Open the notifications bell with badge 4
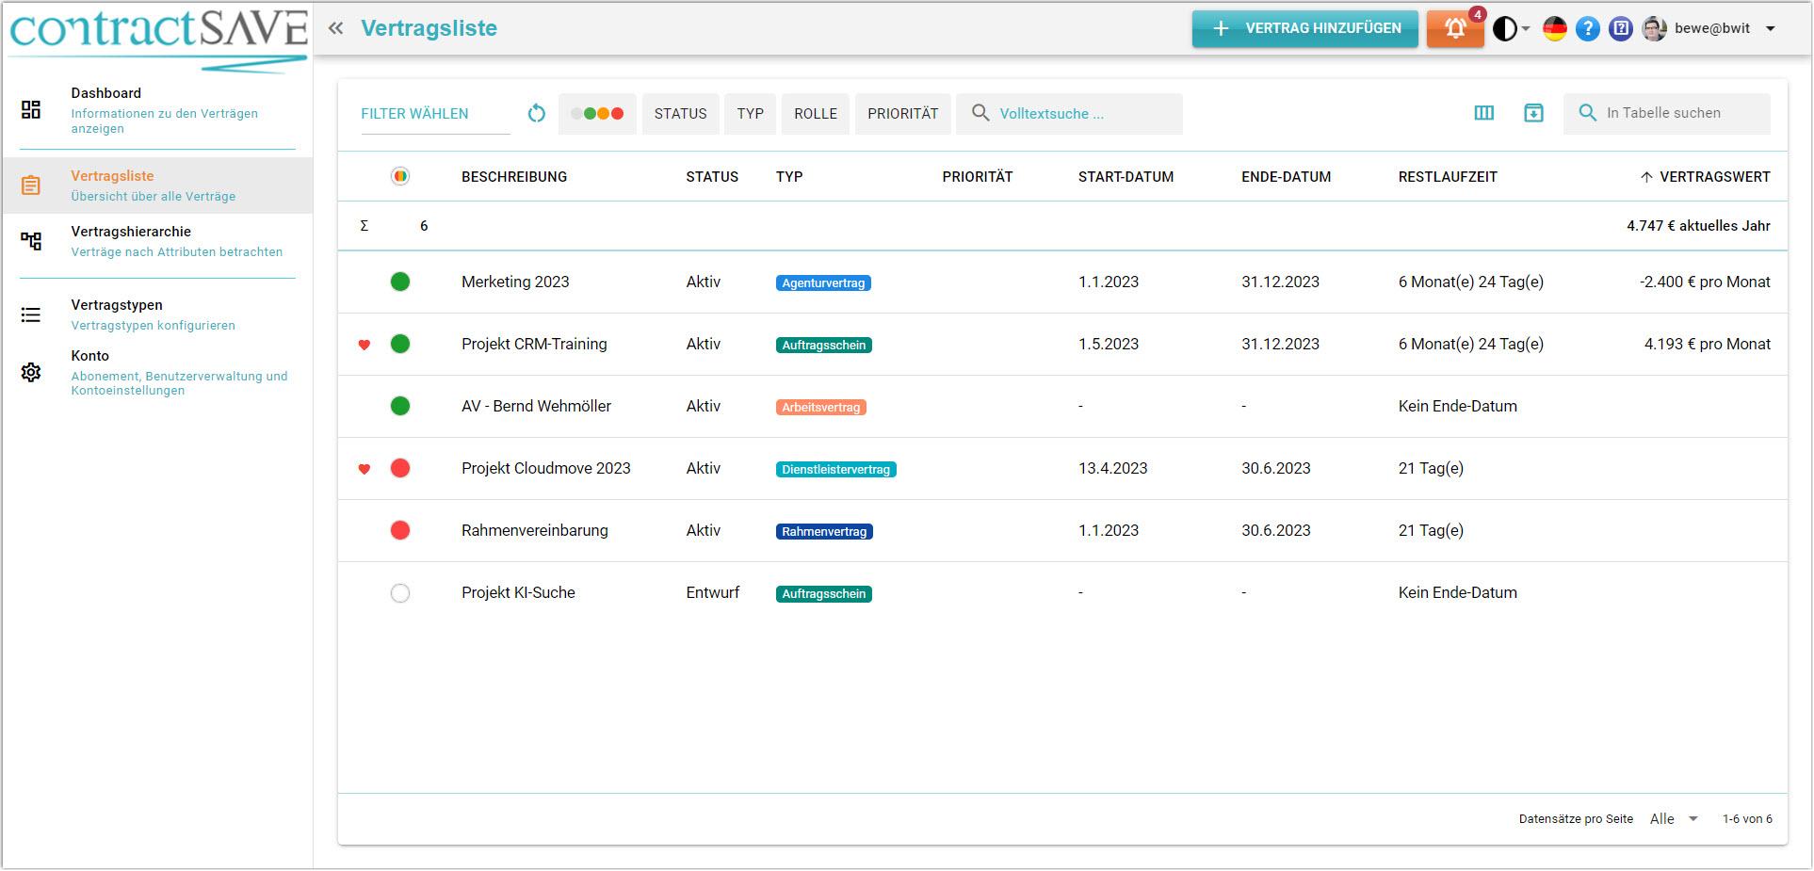The height and width of the screenshot is (871, 1814). 1455,28
